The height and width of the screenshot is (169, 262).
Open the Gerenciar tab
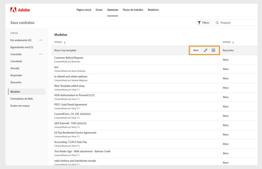point(113,10)
